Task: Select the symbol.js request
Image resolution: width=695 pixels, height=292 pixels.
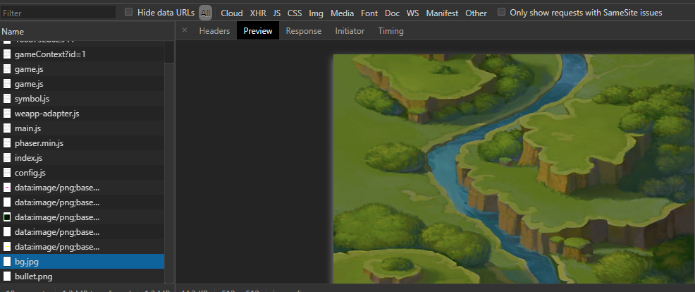Action: point(82,99)
